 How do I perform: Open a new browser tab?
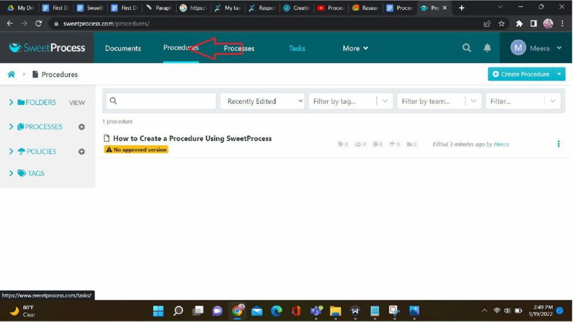pos(462,8)
